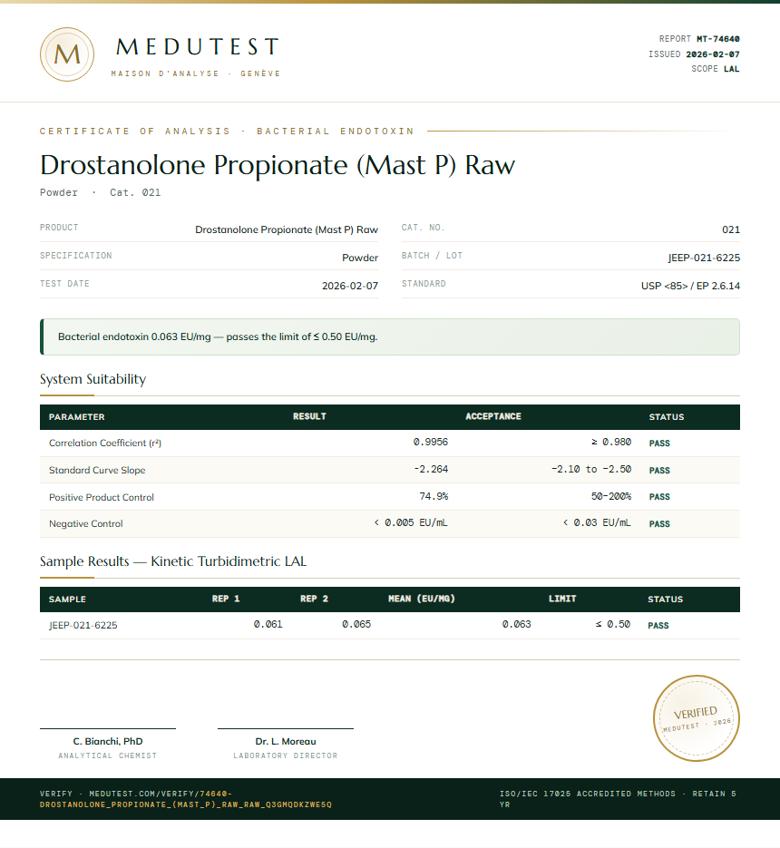Click LIMIT column header
This screenshot has height=848, width=780.
(x=562, y=599)
